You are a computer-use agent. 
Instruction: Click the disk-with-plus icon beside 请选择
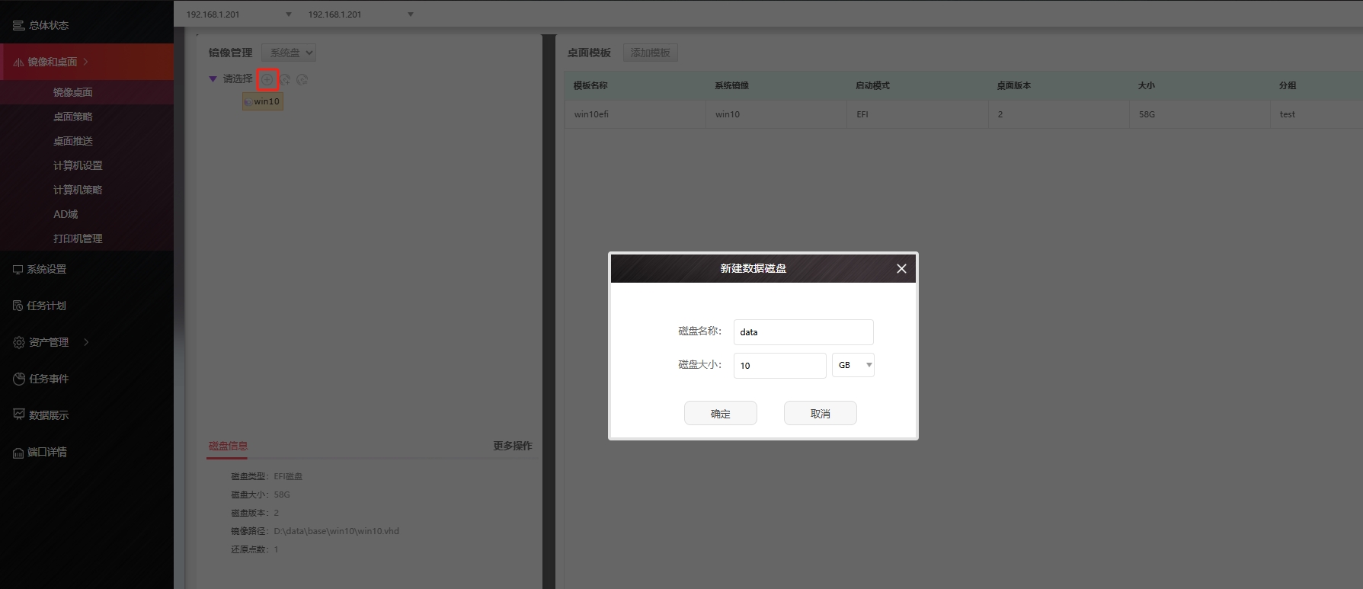click(285, 79)
